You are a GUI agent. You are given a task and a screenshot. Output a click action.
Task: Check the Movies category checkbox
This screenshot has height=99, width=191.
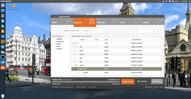[56, 44]
